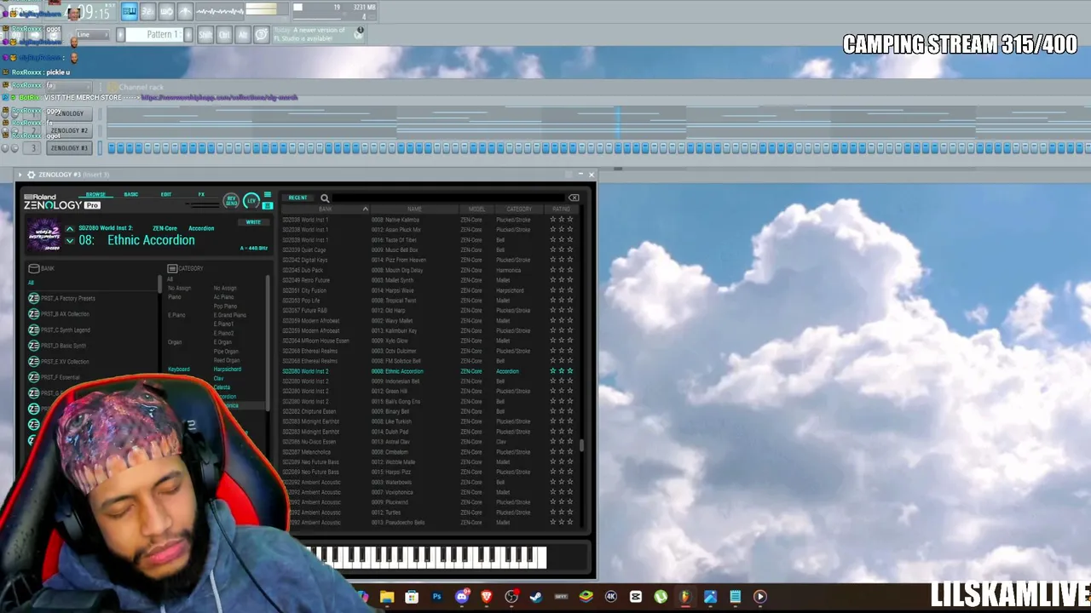Open the FX tab in Zenology
The width and height of the screenshot is (1091, 613).
click(201, 195)
